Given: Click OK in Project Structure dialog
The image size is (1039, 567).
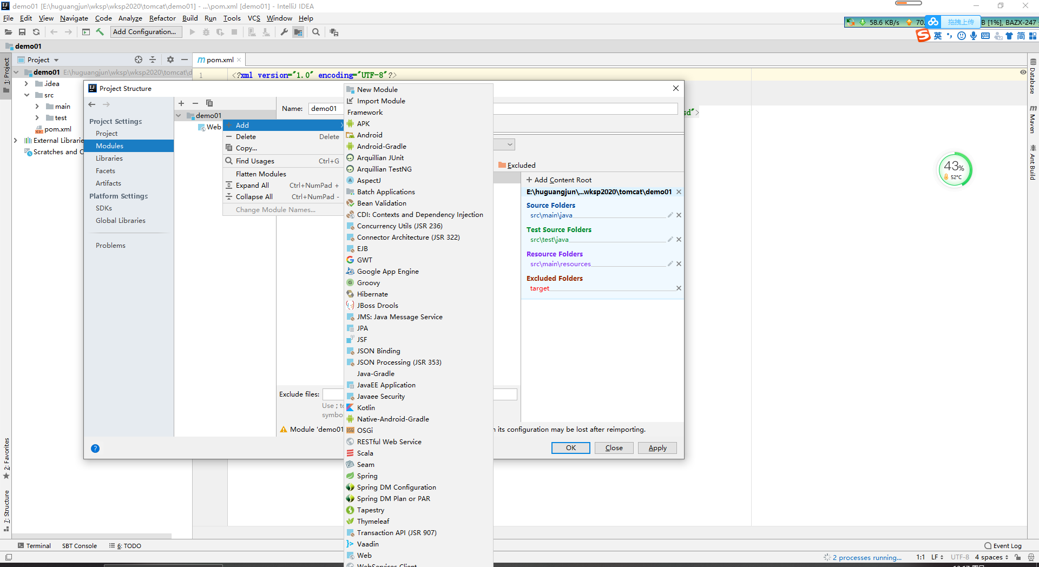Looking at the screenshot, I should (x=571, y=448).
